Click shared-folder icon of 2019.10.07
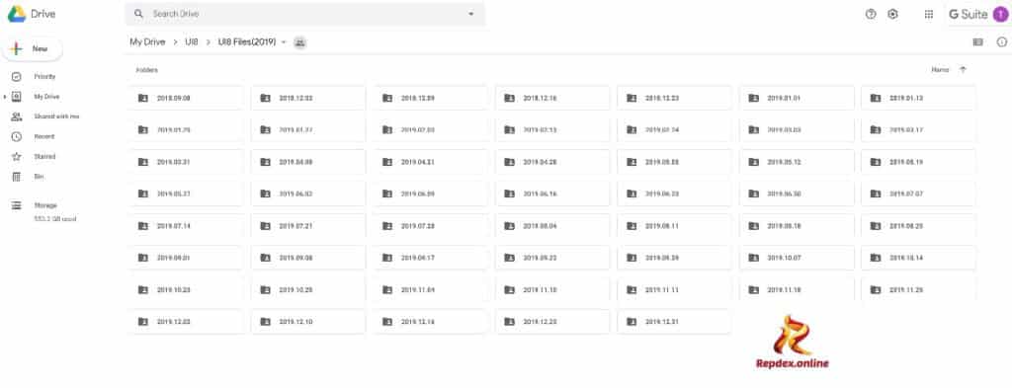 click(x=753, y=258)
